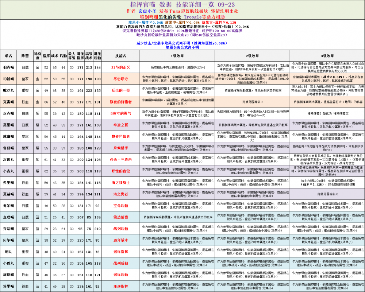The image size is (365, 292).
Task: Click the '满级指挥' column header
Action: [x=80, y=56]
